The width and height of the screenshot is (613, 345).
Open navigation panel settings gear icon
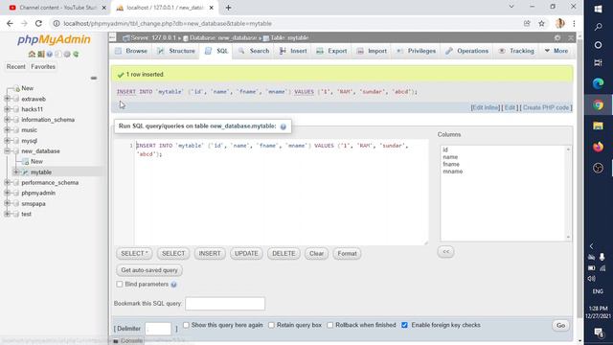pos(67,54)
